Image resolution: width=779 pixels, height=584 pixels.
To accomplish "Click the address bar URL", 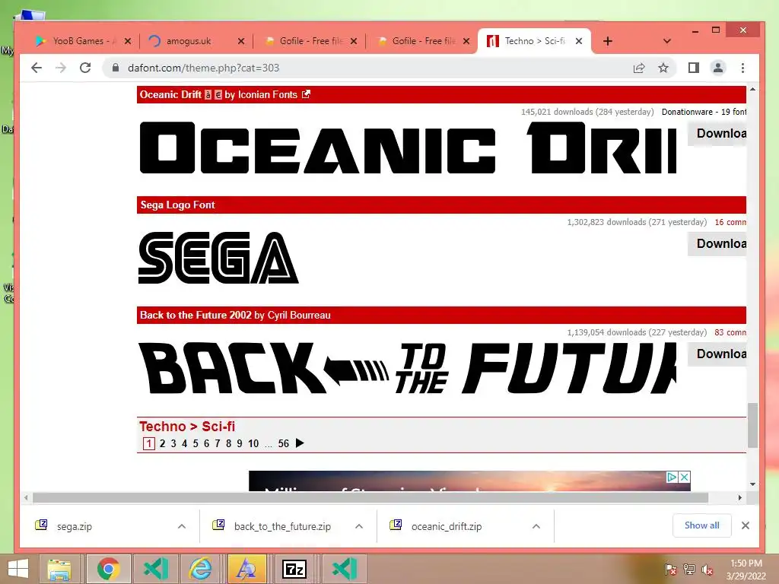I will (x=203, y=68).
